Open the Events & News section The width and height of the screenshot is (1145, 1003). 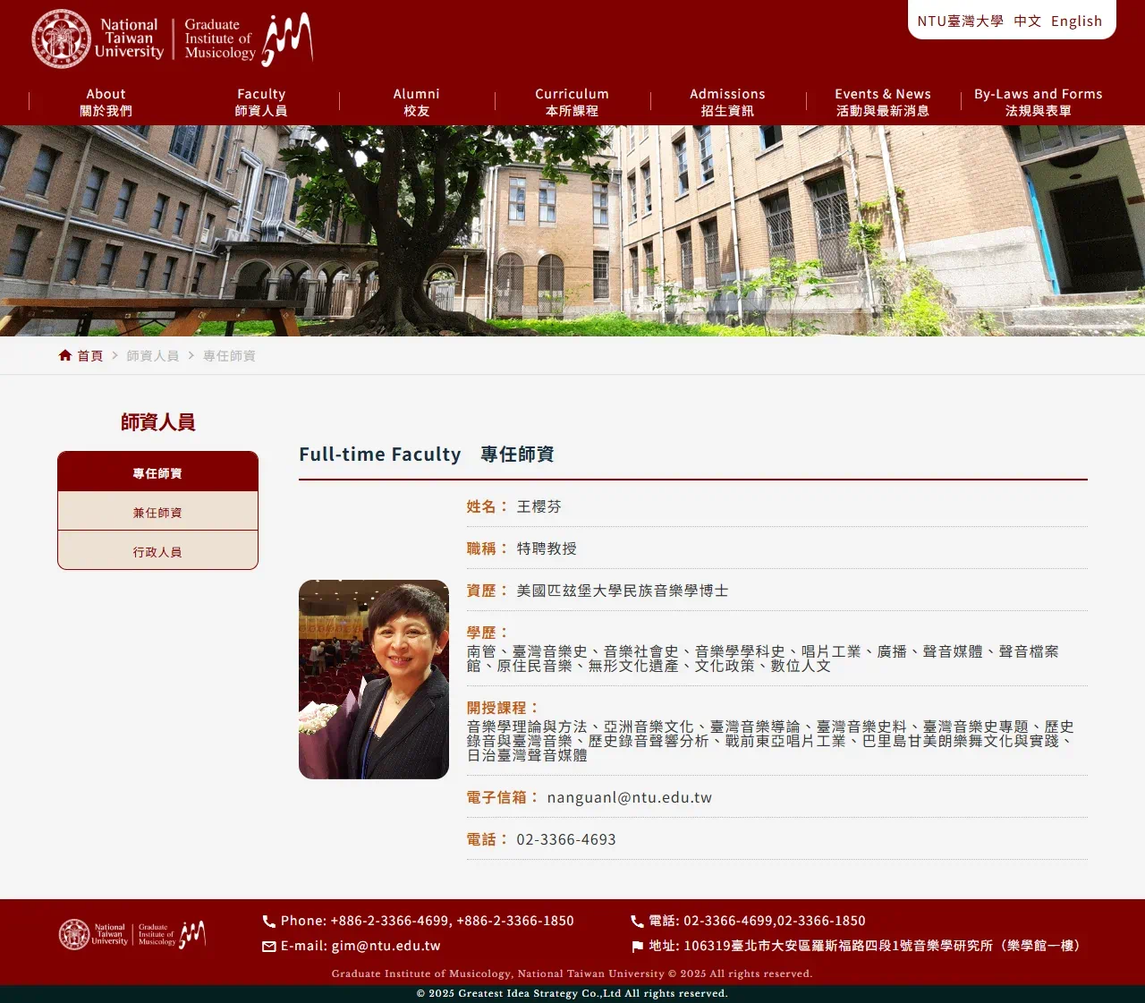coord(882,102)
